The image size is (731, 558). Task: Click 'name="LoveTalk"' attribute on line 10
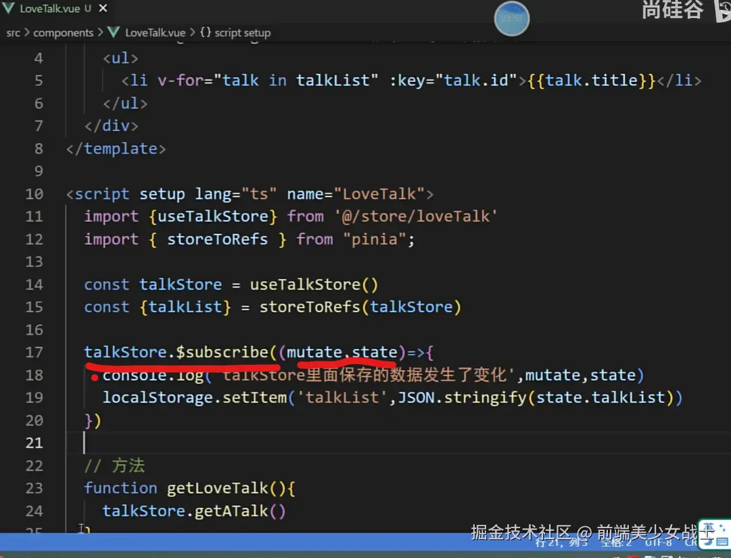(x=356, y=194)
